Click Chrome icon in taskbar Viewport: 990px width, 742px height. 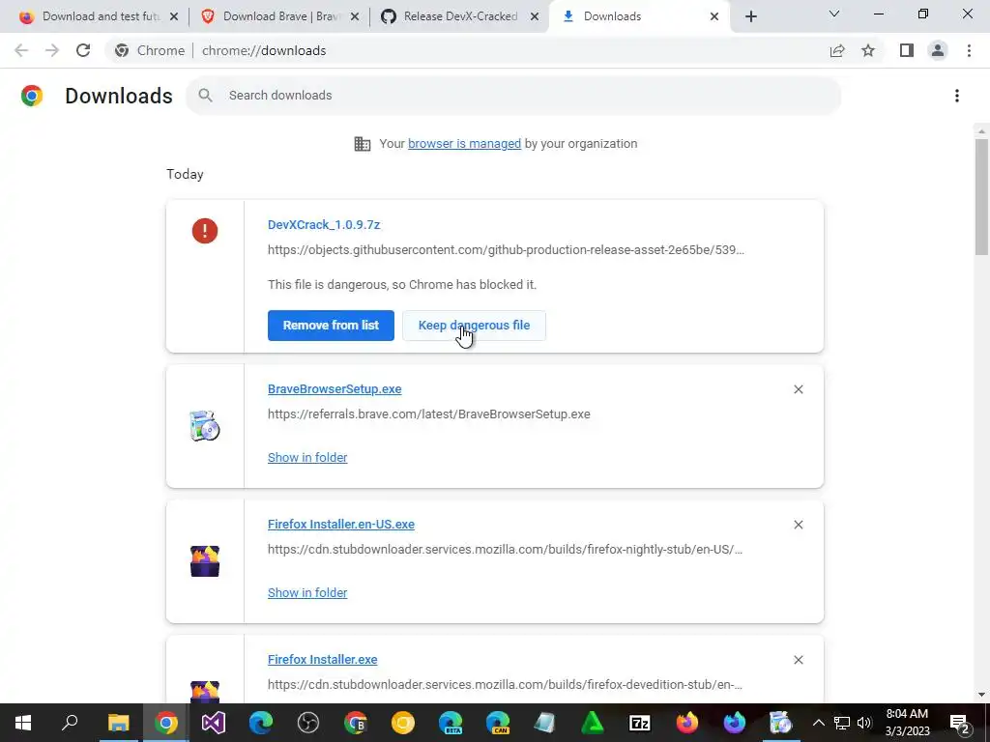[166, 723]
